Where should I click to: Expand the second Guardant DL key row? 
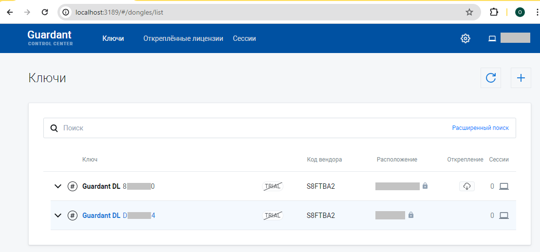tap(58, 216)
